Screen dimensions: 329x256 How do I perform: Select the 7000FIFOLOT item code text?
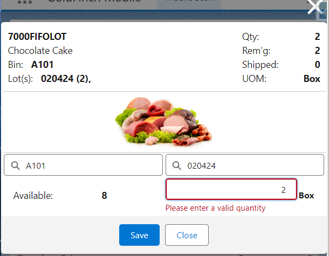(37, 37)
